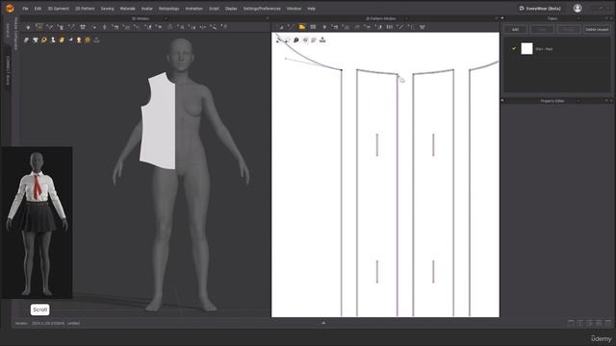This screenshot has height=346, width=616.
Task: Click the orange sphere display icon in 3D window
Action: (x=88, y=40)
